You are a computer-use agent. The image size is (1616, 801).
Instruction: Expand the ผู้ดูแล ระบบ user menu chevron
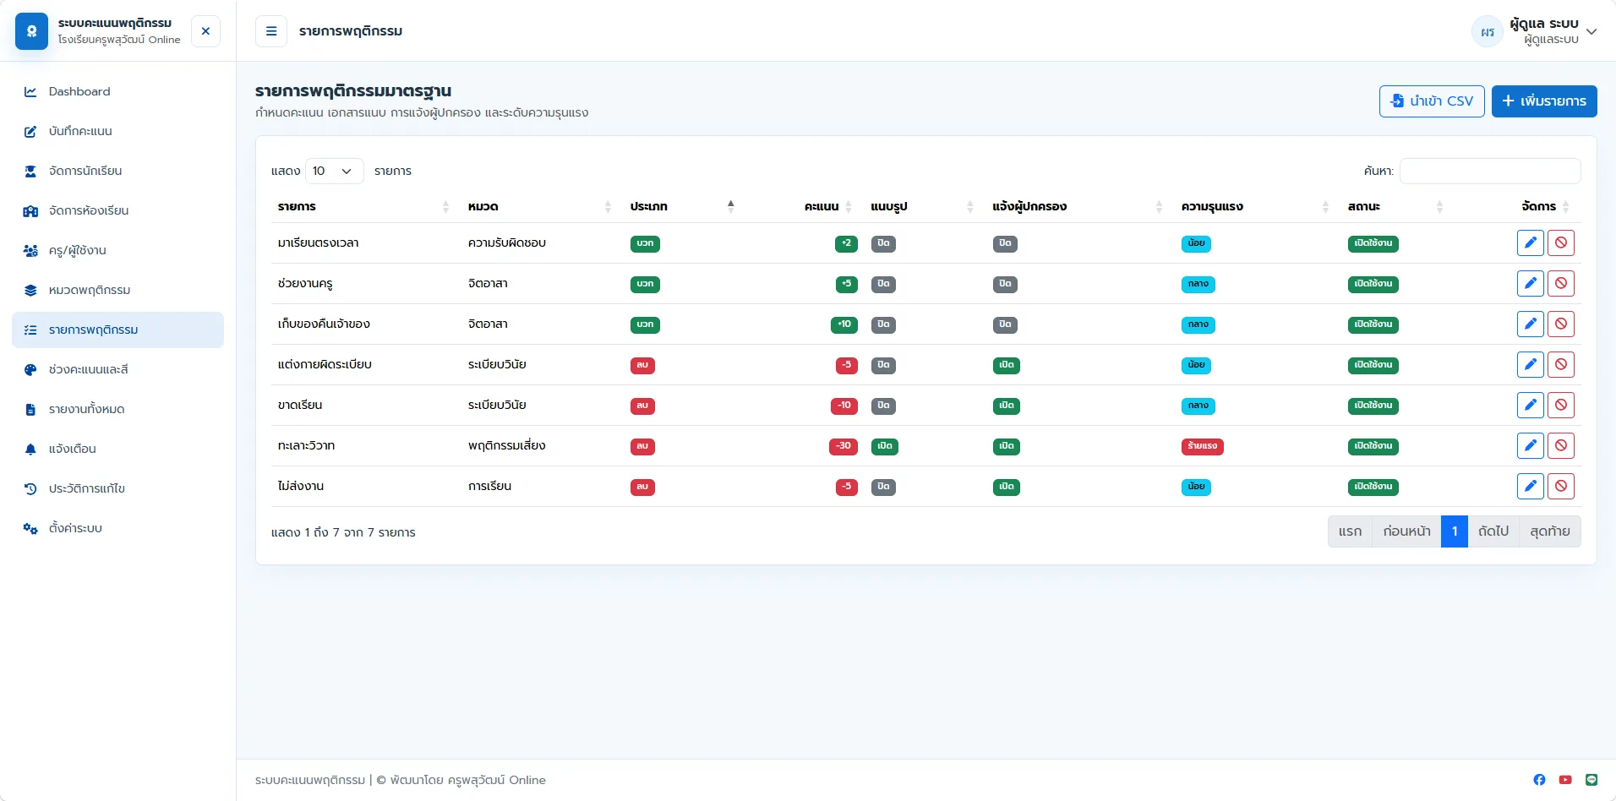(x=1591, y=32)
